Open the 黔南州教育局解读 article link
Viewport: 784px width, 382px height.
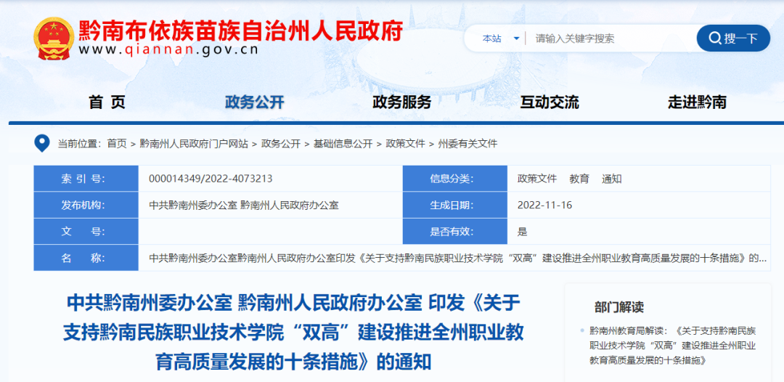tap(672, 345)
